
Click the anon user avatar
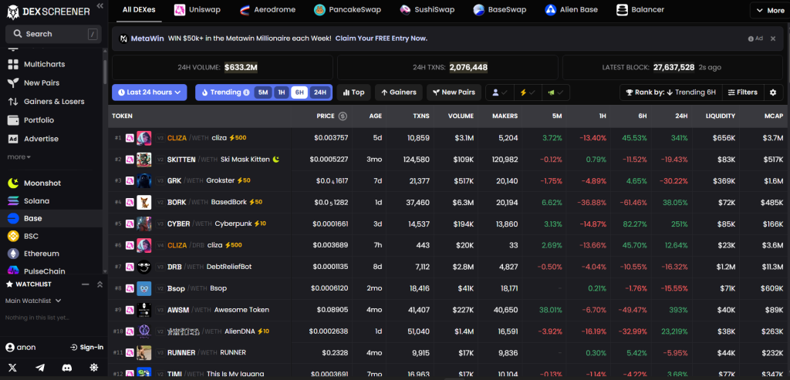9,348
